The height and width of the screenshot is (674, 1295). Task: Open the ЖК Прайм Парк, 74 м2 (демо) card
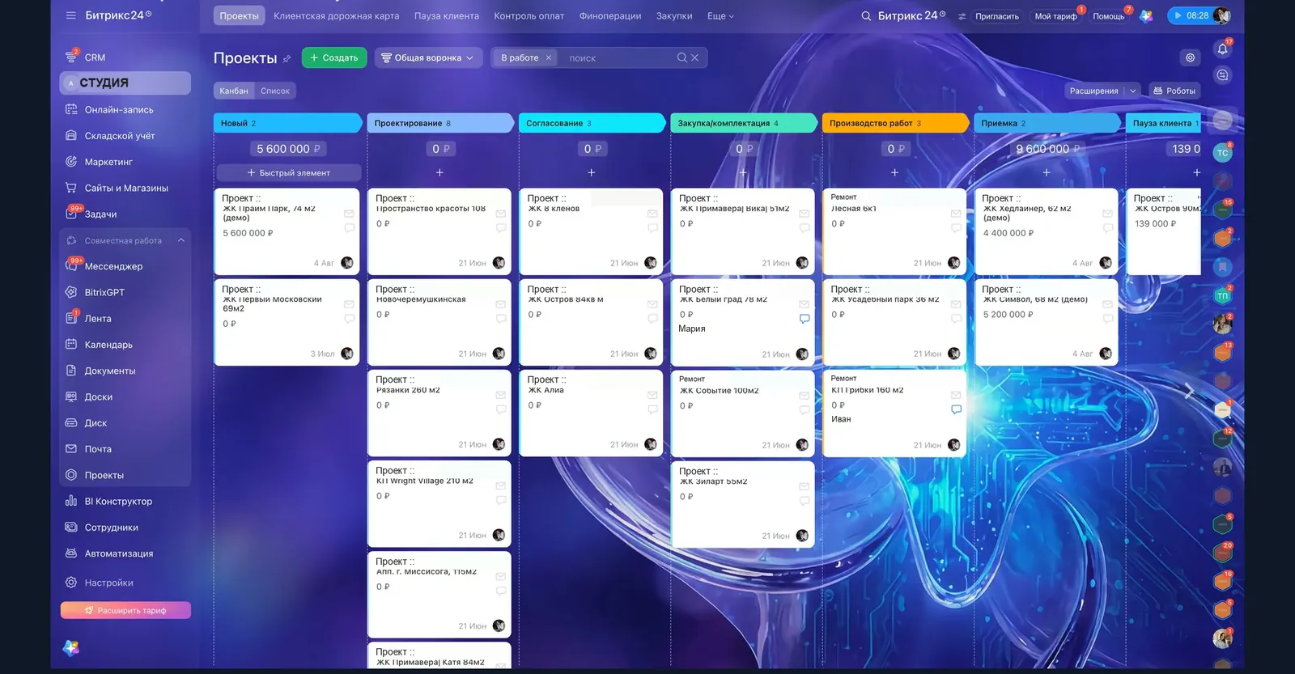287,231
